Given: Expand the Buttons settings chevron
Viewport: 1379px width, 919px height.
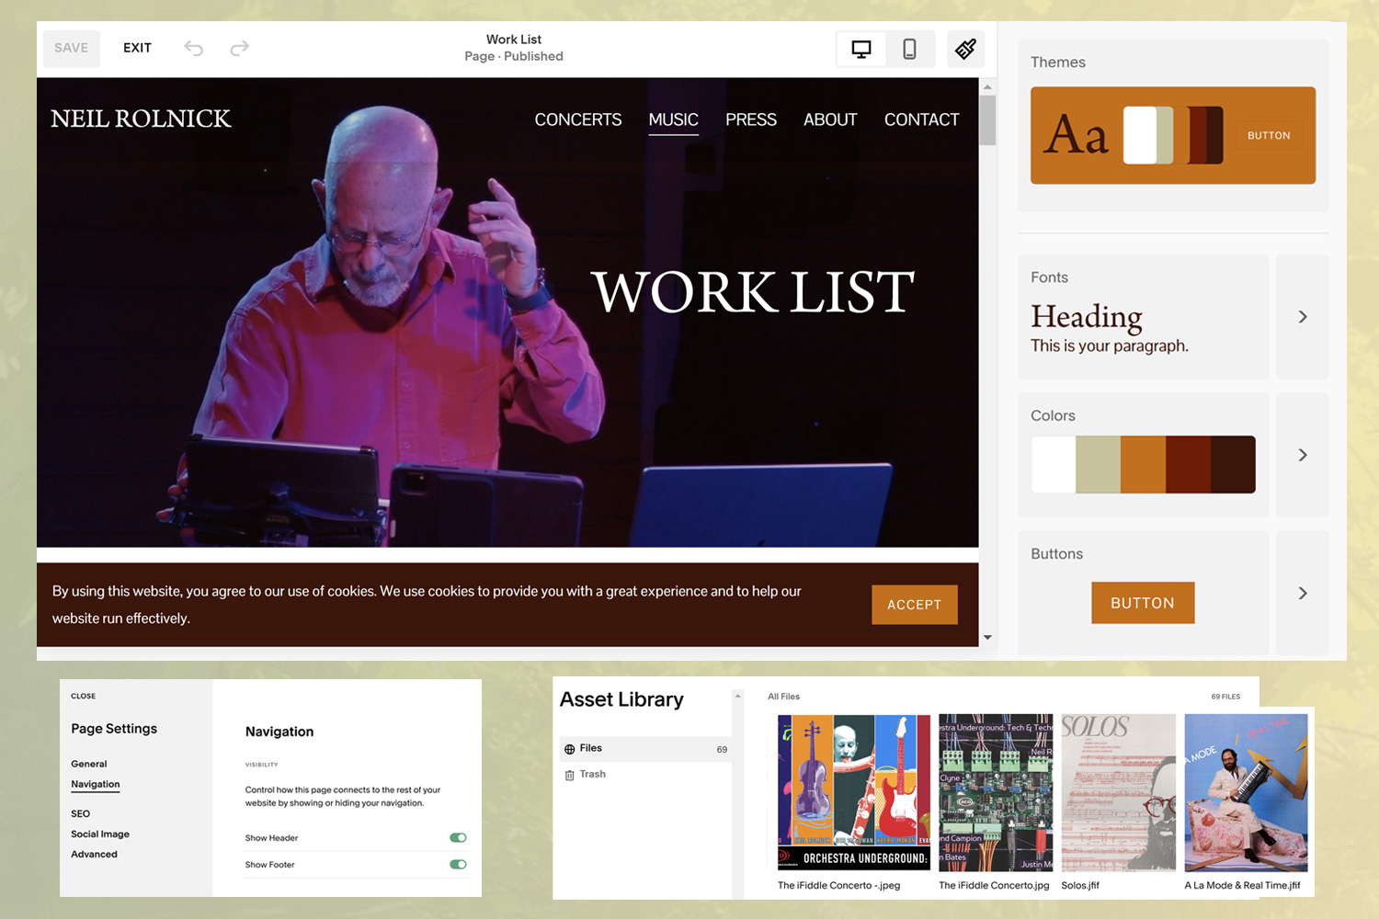Looking at the screenshot, I should tap(1303, 593).
